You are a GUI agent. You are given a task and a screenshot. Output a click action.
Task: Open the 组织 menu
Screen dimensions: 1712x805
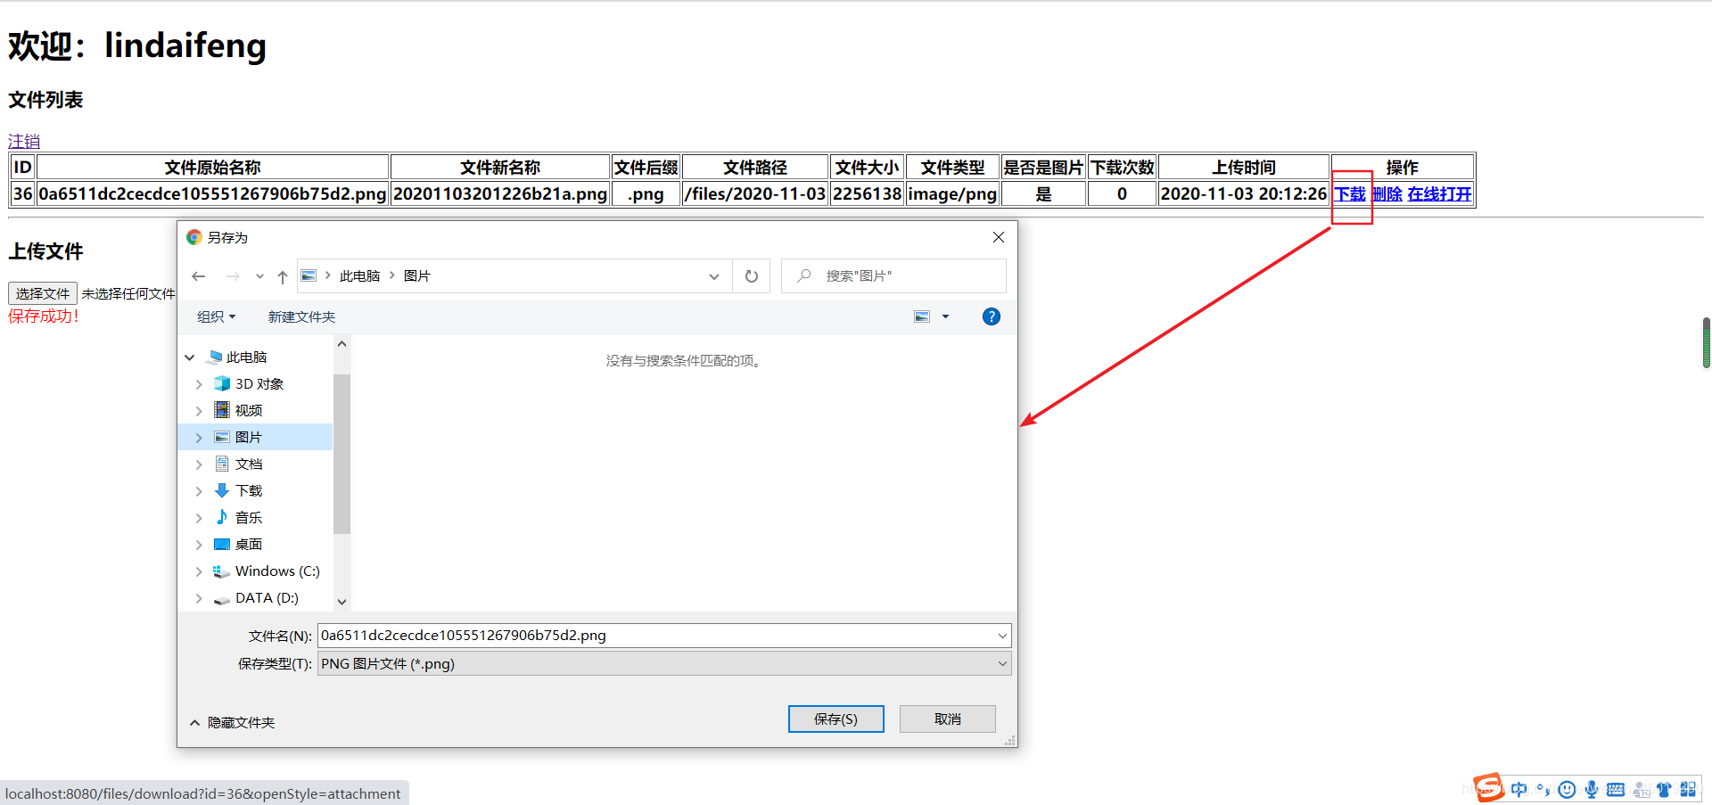216,316
